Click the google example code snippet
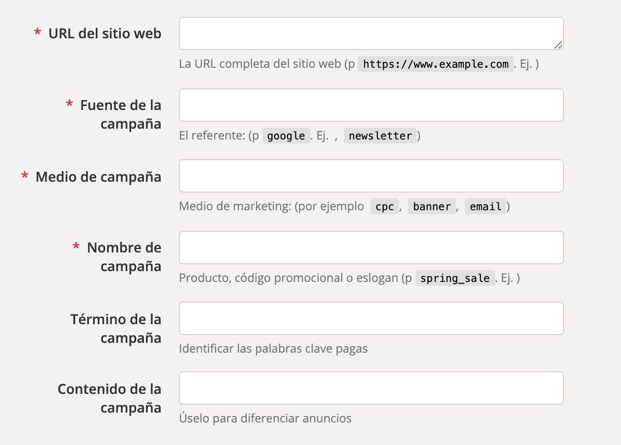Viewport: 621px width, 445px height. tap(286, 136)
